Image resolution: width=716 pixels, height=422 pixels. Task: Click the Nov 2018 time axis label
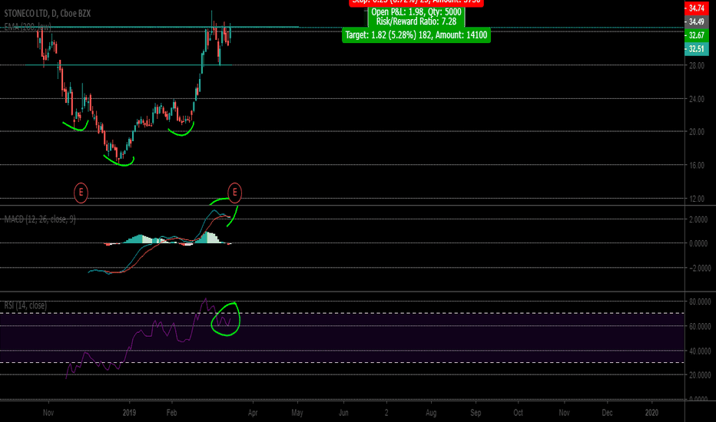[x=48, y=413]
